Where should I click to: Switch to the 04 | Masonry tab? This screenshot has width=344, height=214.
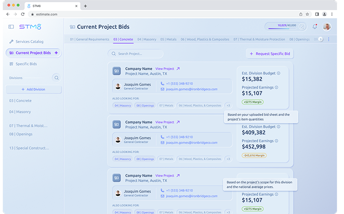[146, 39]
